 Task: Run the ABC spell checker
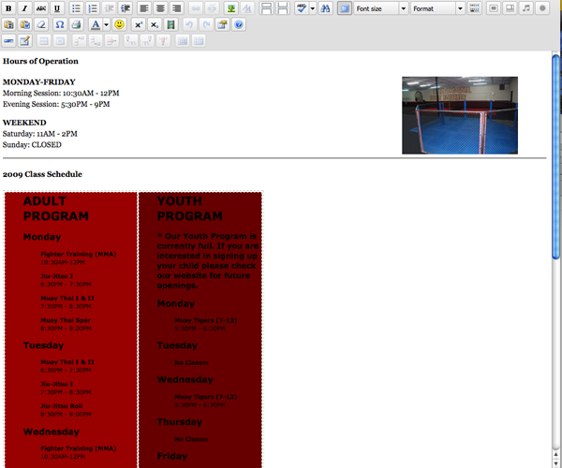[302, 8]
